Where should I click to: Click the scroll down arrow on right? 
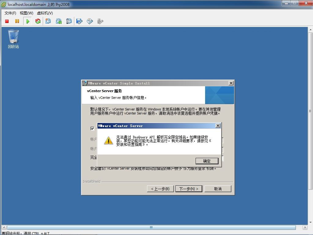click(x=311, y=222)
